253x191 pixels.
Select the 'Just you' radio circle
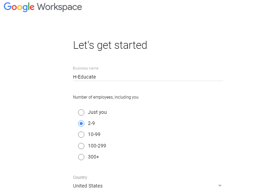click(81, 112)
